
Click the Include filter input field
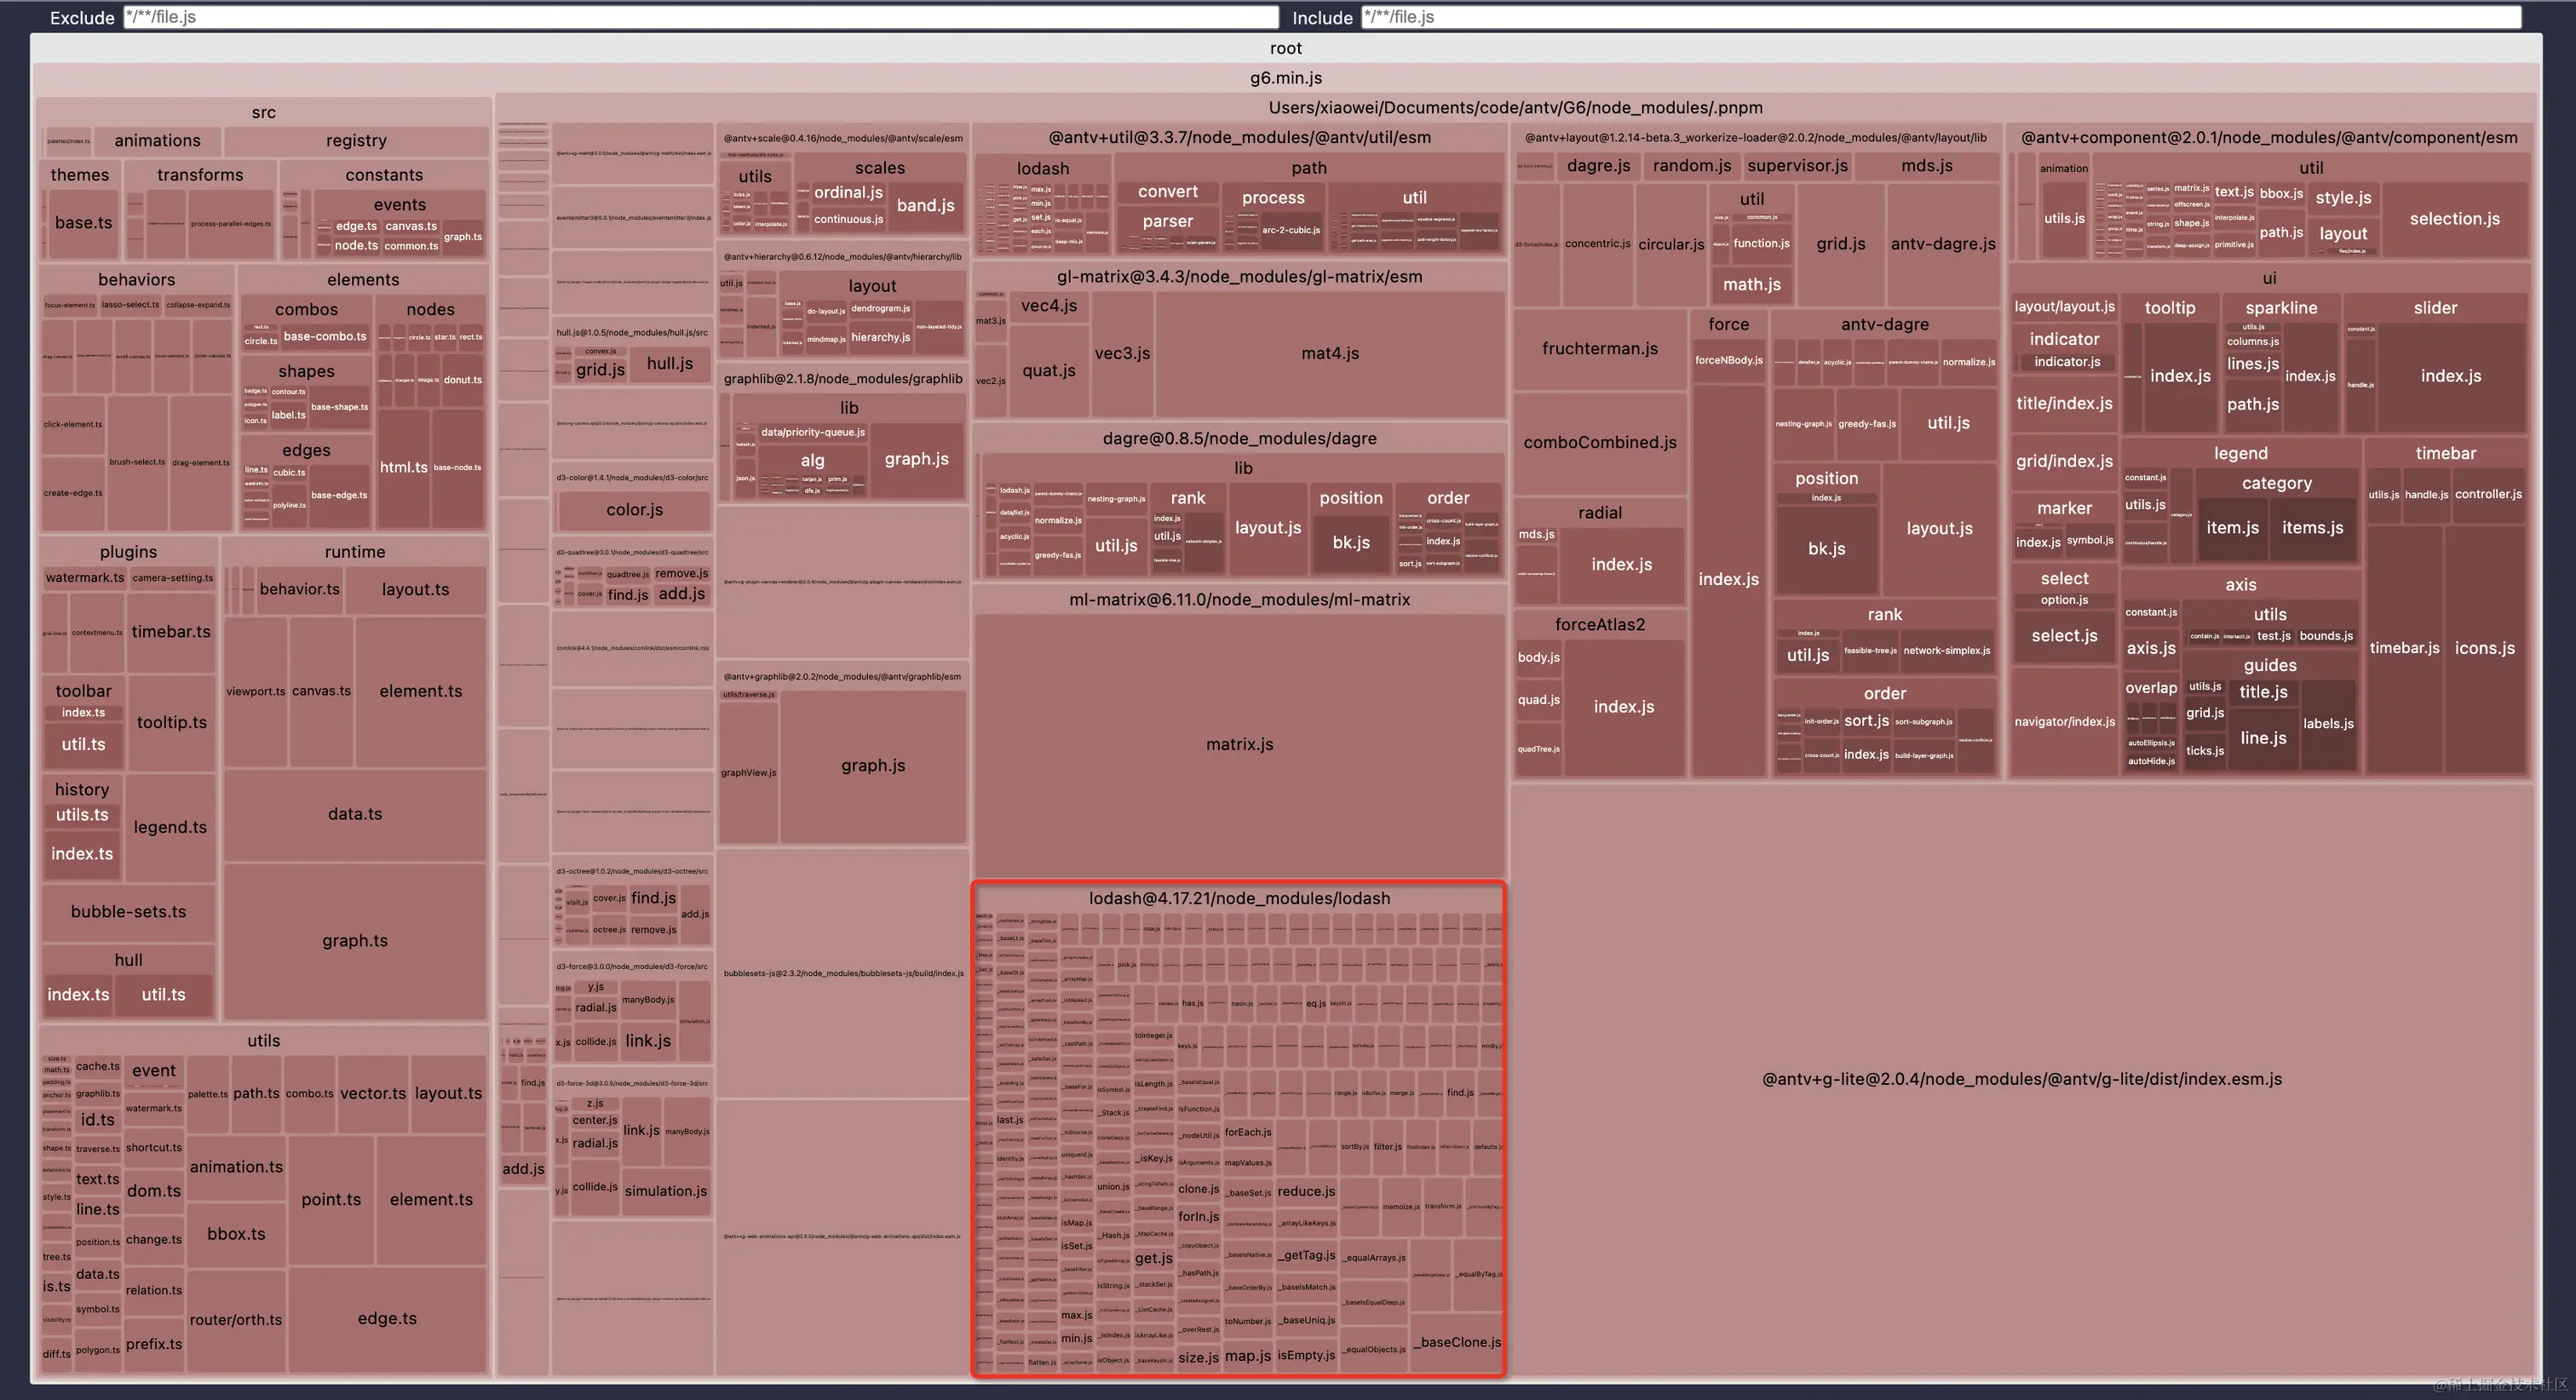(1940, 17)
